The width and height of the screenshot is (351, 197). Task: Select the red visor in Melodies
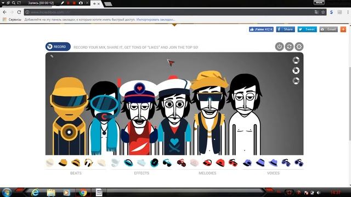[207, 163]
